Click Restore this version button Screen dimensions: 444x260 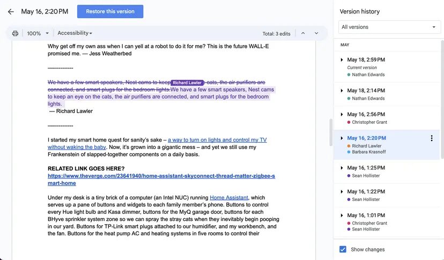tap(110, 11)
